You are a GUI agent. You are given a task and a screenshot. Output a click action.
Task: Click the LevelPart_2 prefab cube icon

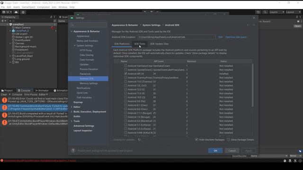13,31
